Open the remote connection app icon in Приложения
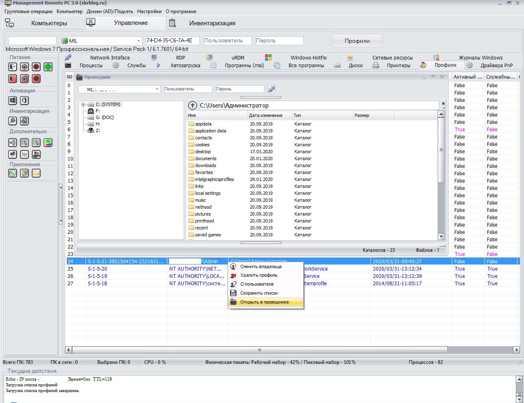The width and height of the screenshot is (524, 403). (13, 173)
